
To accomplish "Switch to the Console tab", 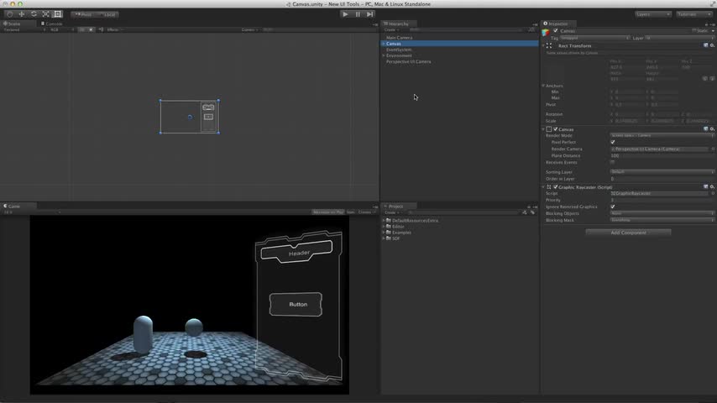I will tap(52, 24).
